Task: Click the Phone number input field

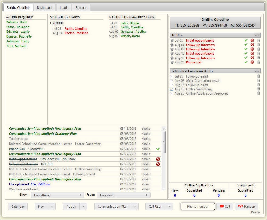Action: pos(197,206)
